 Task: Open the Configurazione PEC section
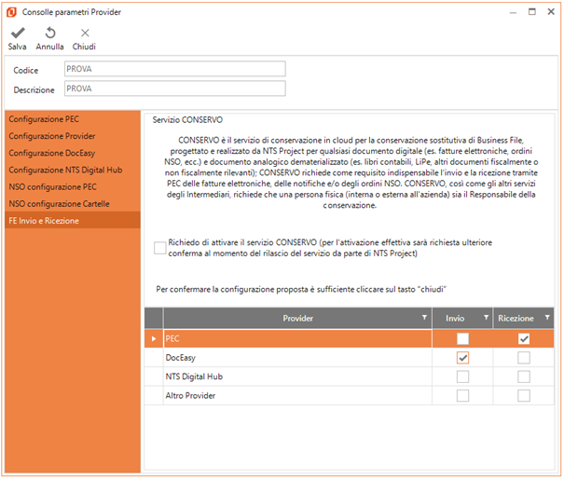coord(73,119)
